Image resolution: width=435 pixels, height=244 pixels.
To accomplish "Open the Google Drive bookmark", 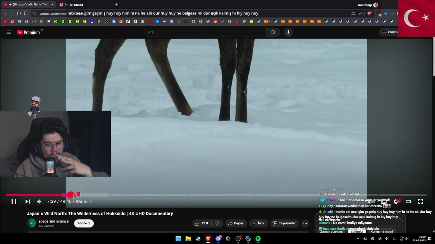I will 41,21.
